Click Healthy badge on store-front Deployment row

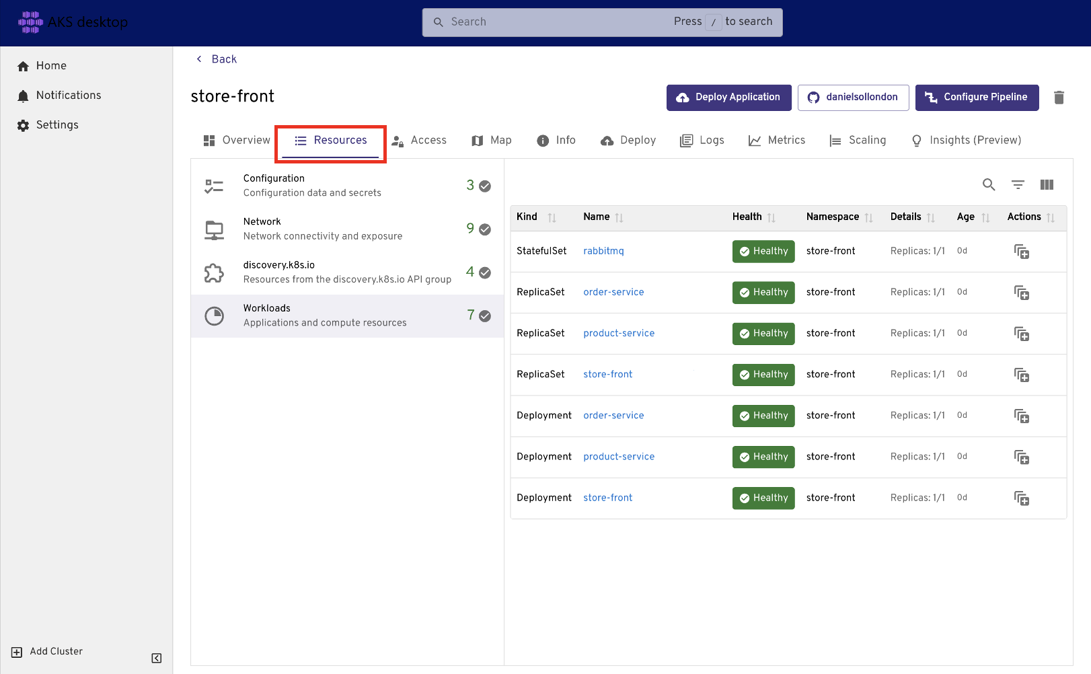click(763, 498)
